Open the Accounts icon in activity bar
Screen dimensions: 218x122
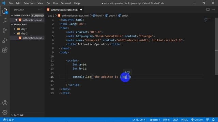coord(5,103)
